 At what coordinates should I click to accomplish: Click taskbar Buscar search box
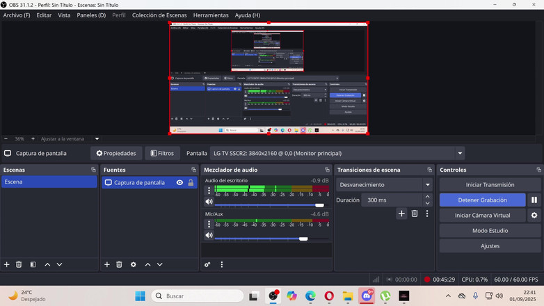point(198,296)
